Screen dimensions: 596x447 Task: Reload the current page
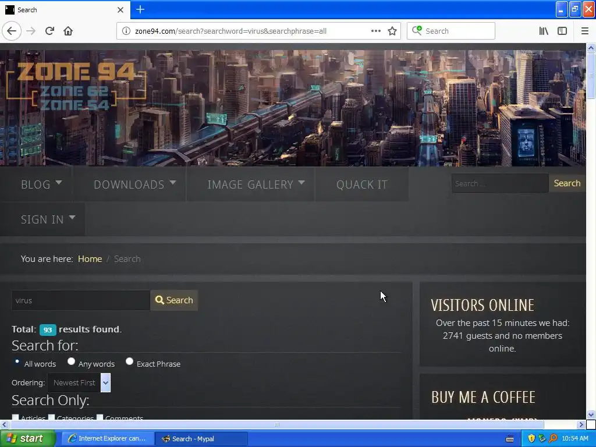click(x=49, y=31)
